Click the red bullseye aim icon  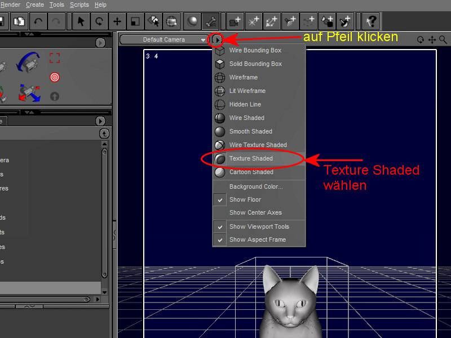(x=55, y=77)
